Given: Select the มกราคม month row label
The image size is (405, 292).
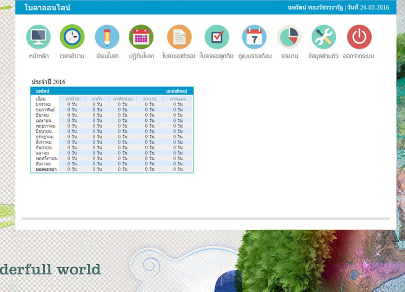Looking at the screenshot, I should tap(43, 104).
